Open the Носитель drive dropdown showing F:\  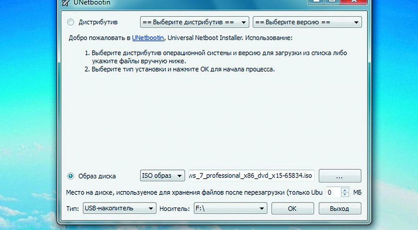coord(230,208)
